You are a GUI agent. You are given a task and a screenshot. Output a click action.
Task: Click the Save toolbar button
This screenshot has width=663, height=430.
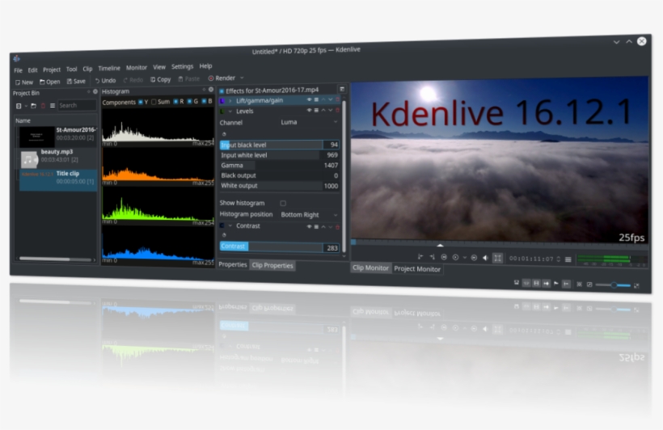point(76,81)
